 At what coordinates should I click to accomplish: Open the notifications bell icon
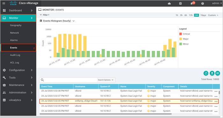[191, 3]
